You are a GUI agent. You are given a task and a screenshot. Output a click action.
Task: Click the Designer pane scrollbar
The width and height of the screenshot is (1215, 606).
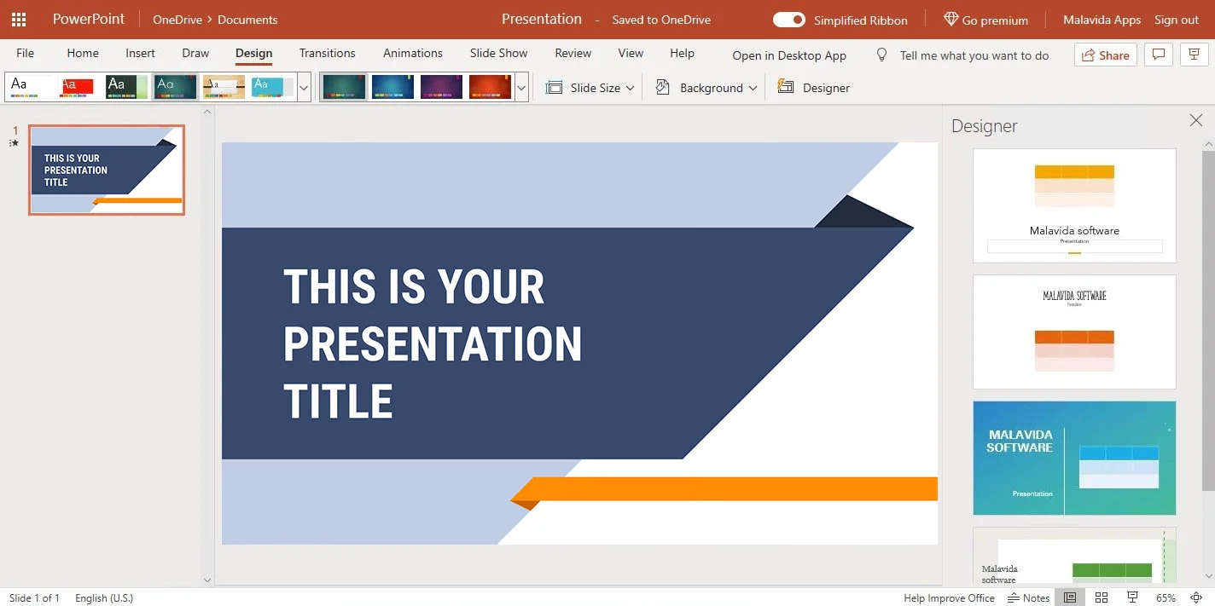coord(1208,320)
